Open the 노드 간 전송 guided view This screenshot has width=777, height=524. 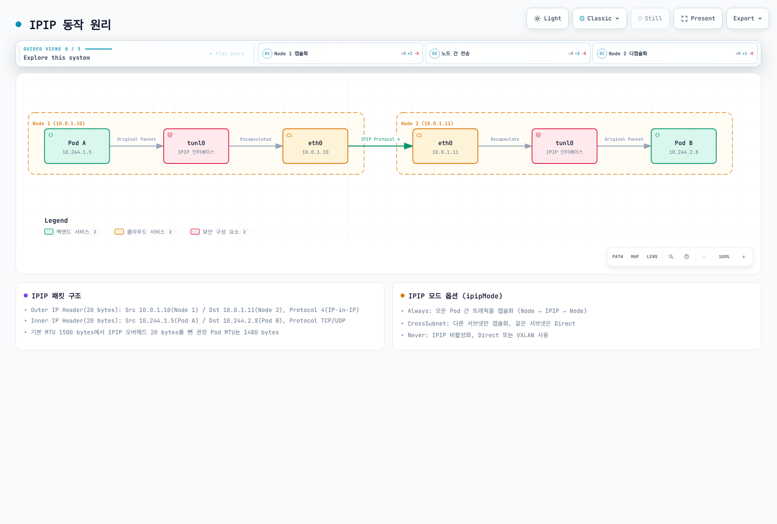508,53
